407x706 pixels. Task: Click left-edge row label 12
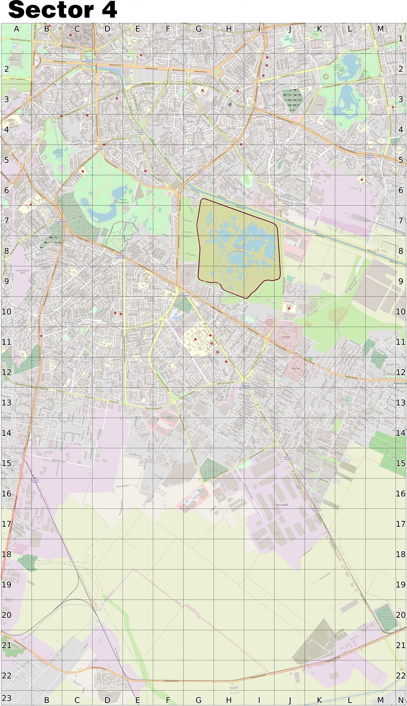coord(7,372)
